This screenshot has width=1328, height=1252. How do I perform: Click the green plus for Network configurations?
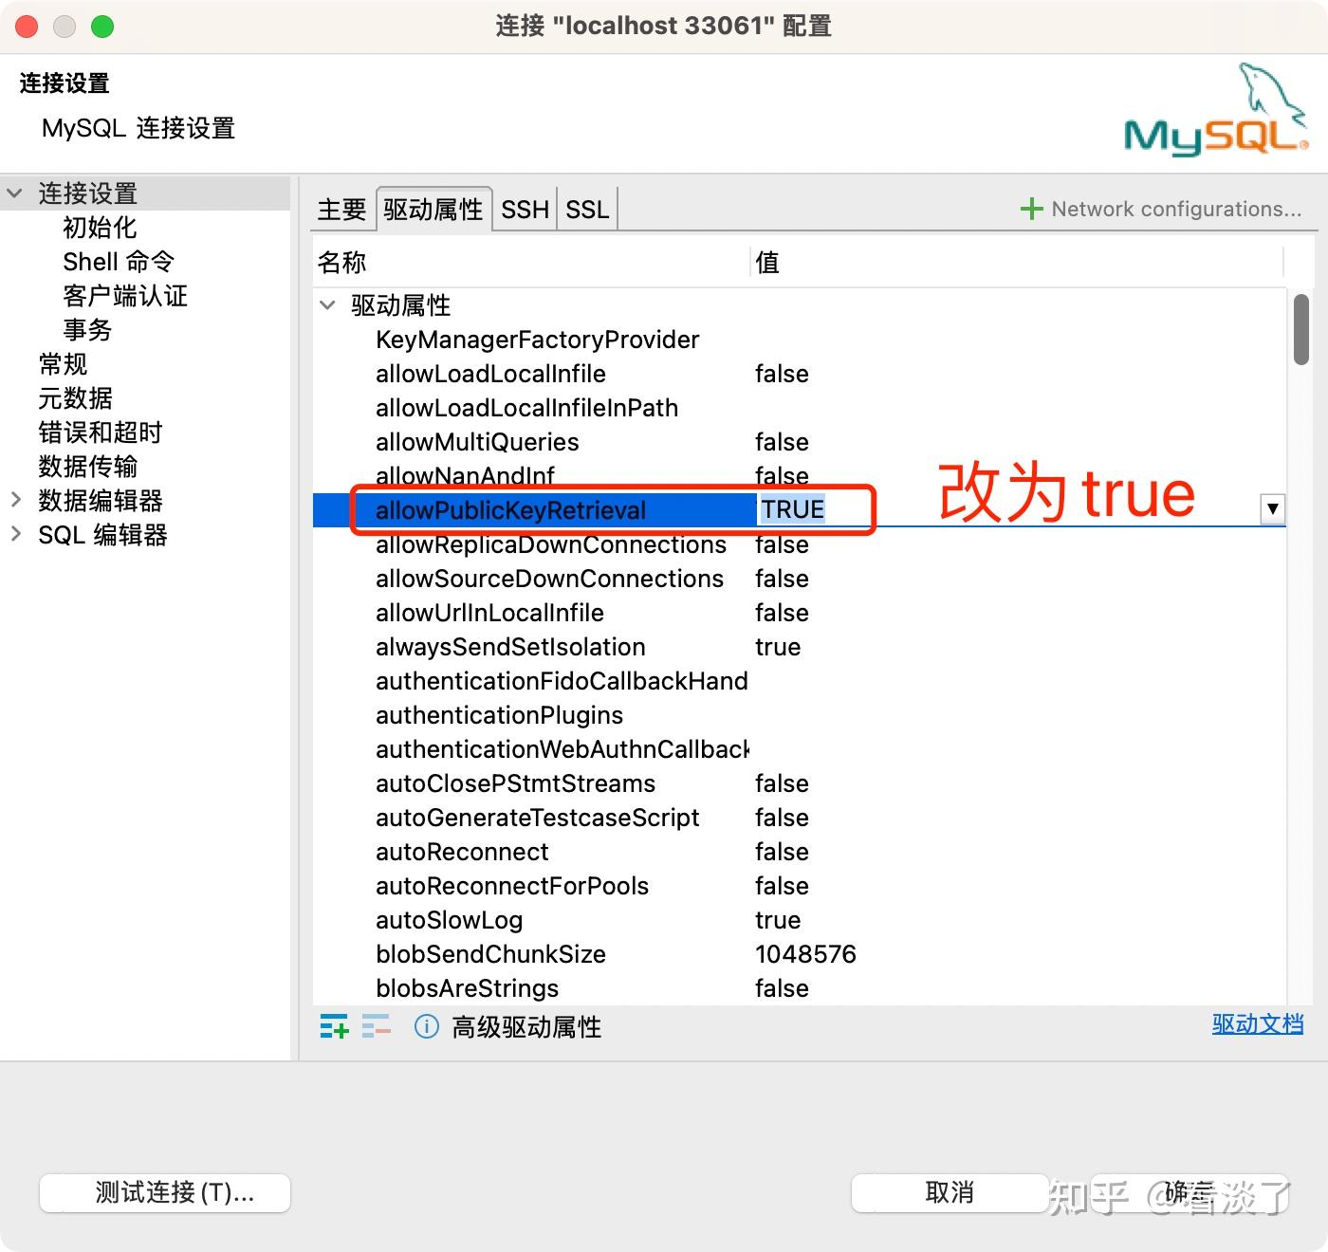click(x=1031, y=209)
